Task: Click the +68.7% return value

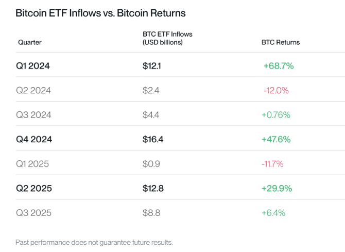Action: [x=278, y=66]
